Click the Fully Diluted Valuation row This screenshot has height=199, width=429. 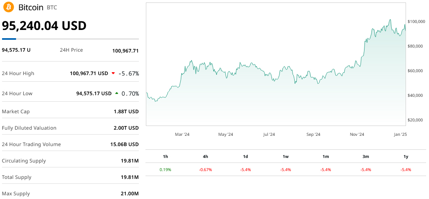pyautogui.click(x=70, y=128)
